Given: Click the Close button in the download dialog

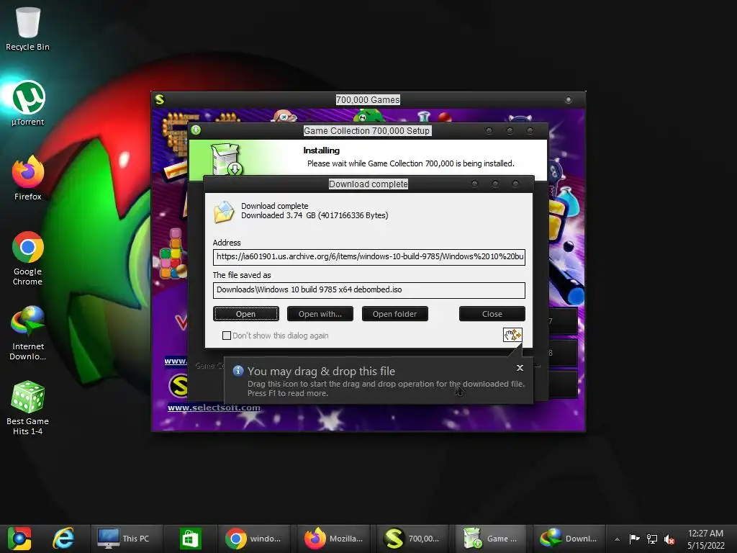Looking at the screenshot, I should point(492,314).
